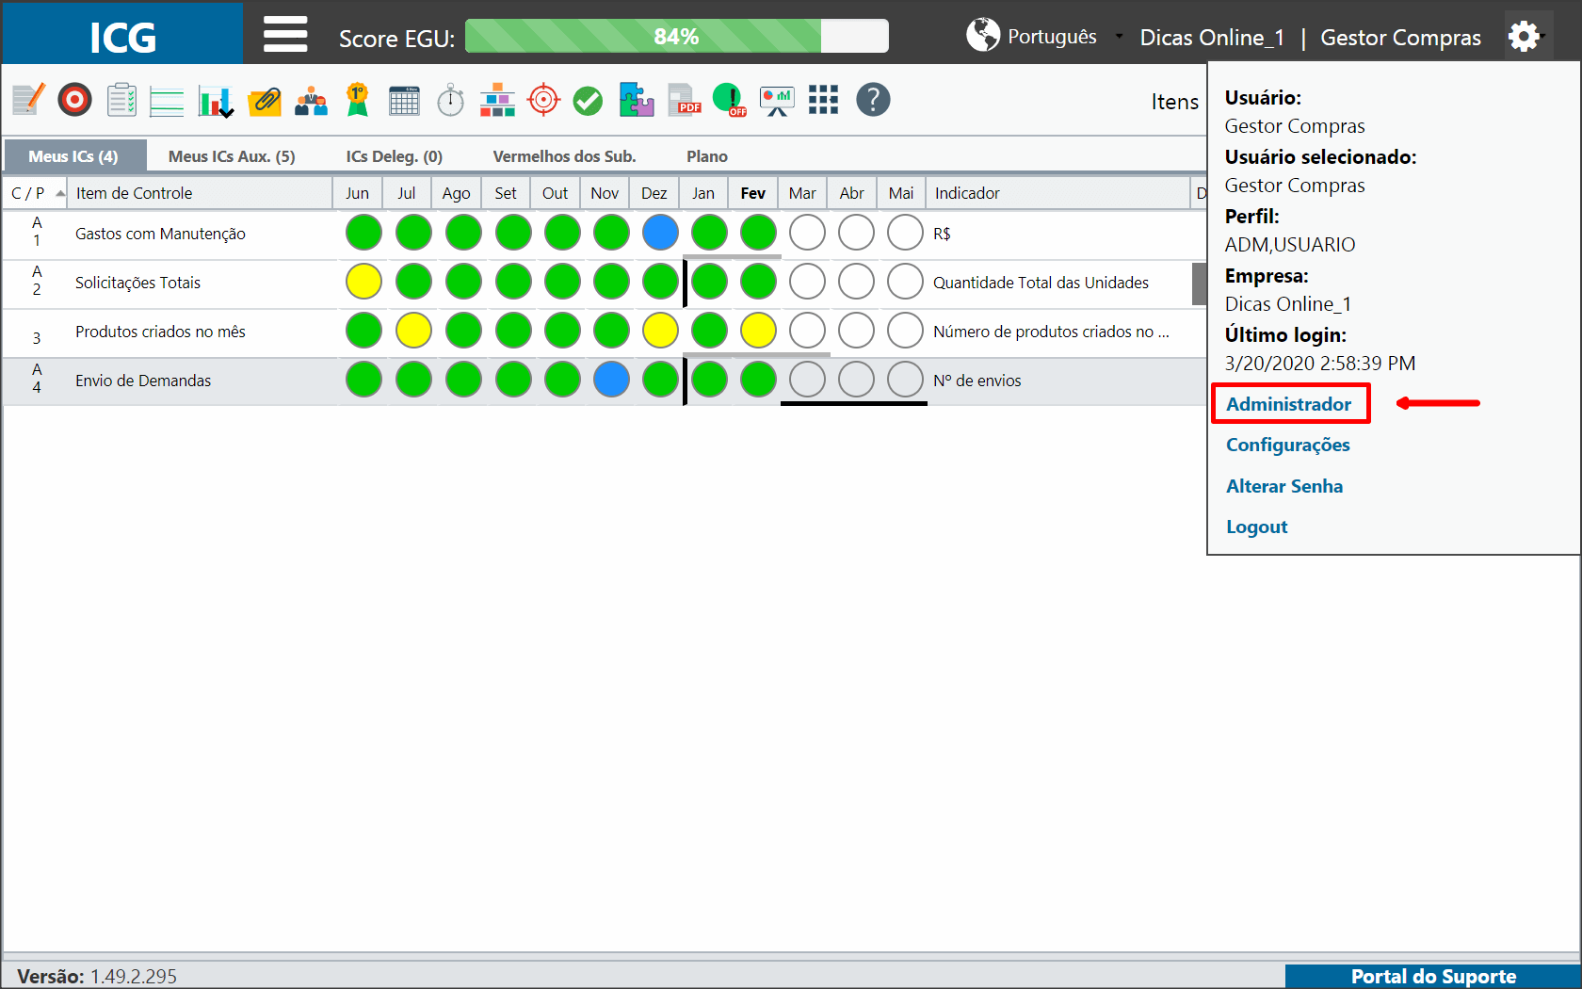Open the Vermelhos dos Sub. tab
The height and width of the screenshot is (989, 1582).
[x=564, y=156]
